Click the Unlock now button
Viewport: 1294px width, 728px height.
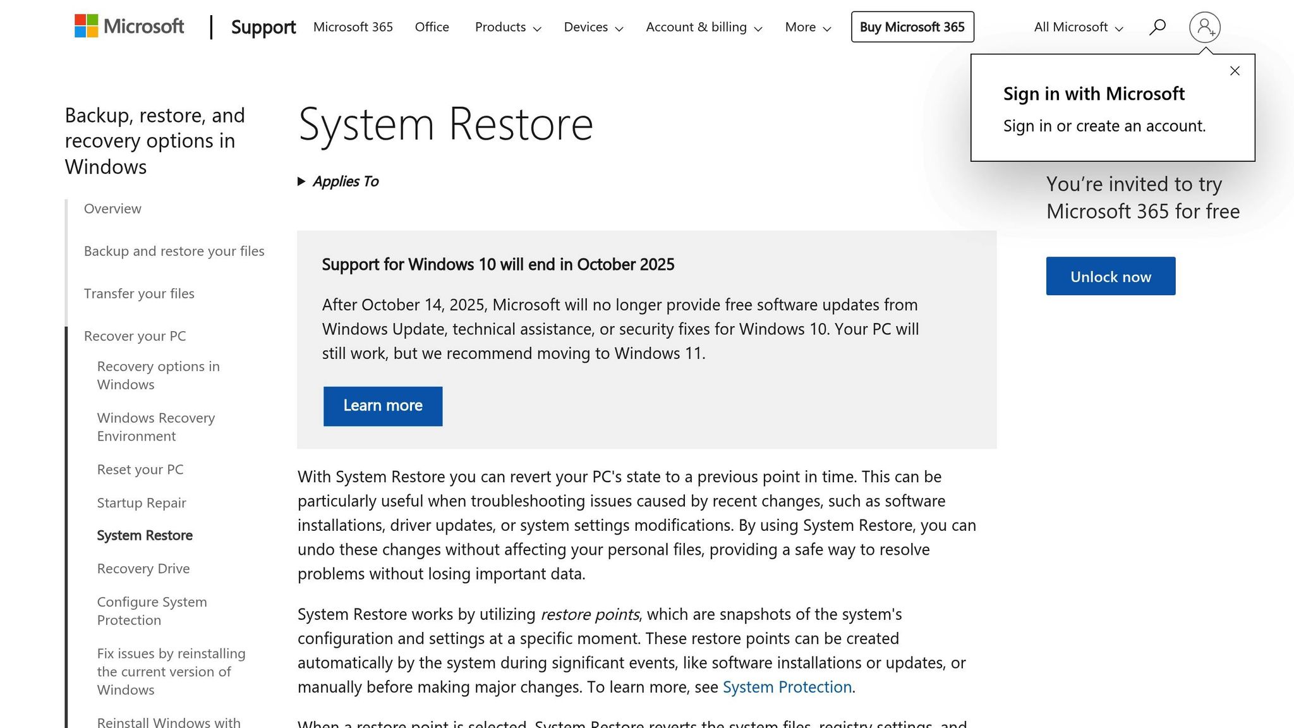1111,276
